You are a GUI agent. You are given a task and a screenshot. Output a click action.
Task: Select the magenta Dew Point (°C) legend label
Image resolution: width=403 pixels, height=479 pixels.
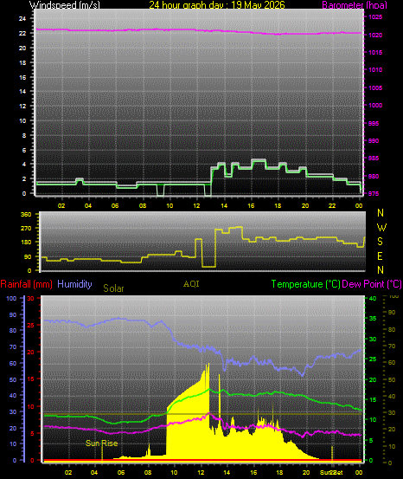pos(372,284)
